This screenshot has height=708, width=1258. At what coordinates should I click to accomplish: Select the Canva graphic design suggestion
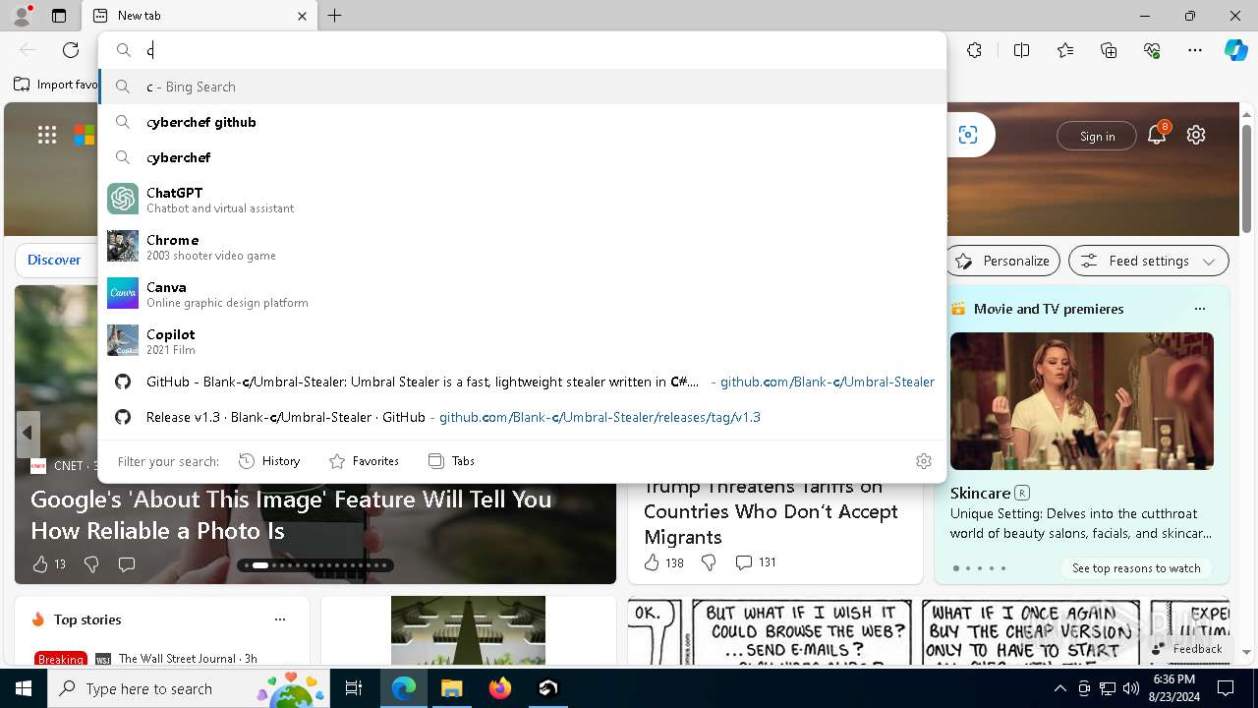(523, 293)
